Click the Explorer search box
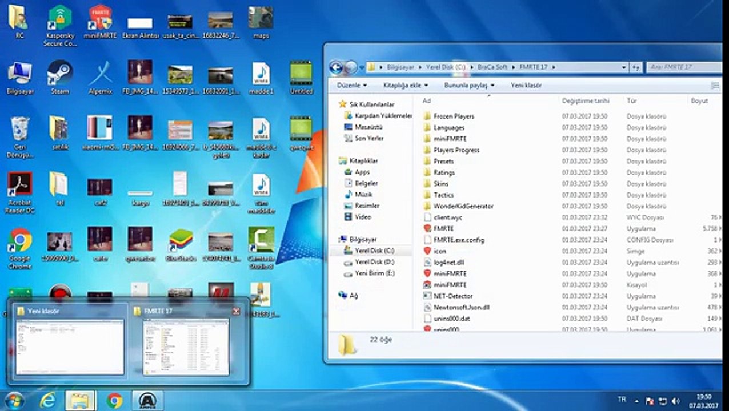Image resolution: width=729 pixels, height=411 pixels. (x=683, y=67)
